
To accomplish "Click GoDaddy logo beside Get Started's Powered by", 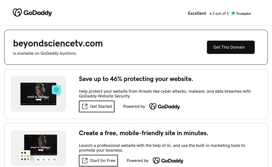I will pos(164,106).
